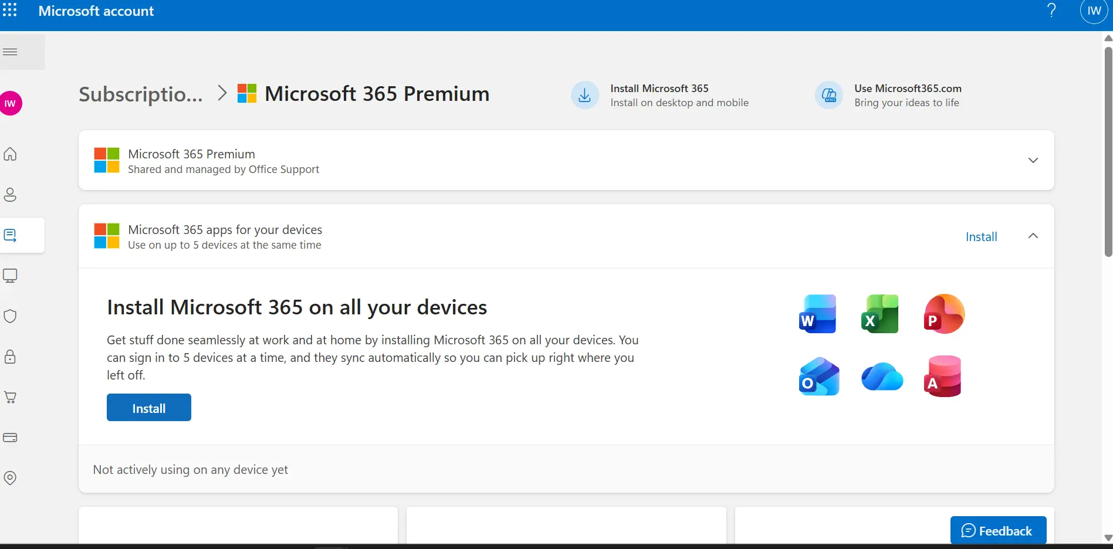
Task: Click the scrollbar up arrow
Action: coord(1108,39)
